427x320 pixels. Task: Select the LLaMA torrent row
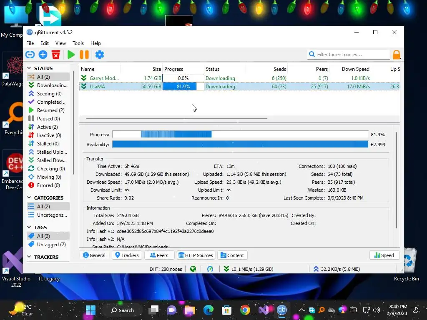[x=240, y=87]
